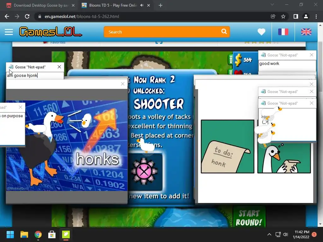Close the middle-right Goose Not-epad window
The height and width of the screenshot is (242, 323).
311,92
